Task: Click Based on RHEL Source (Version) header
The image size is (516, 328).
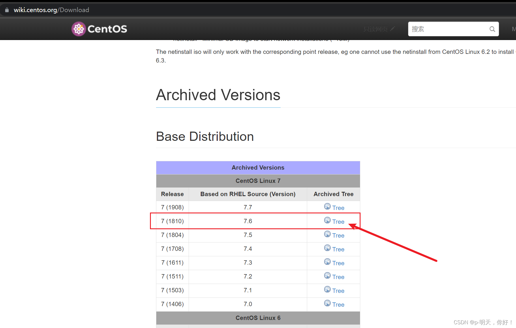Action: 248,194
